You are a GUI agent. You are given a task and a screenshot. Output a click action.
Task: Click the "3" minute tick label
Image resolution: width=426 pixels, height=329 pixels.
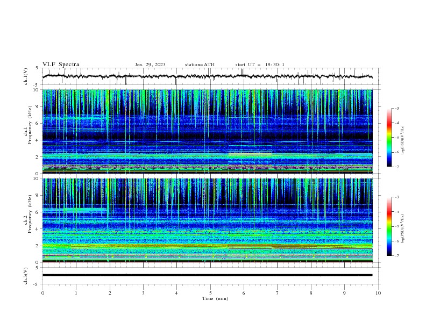[x=143, y=293]
